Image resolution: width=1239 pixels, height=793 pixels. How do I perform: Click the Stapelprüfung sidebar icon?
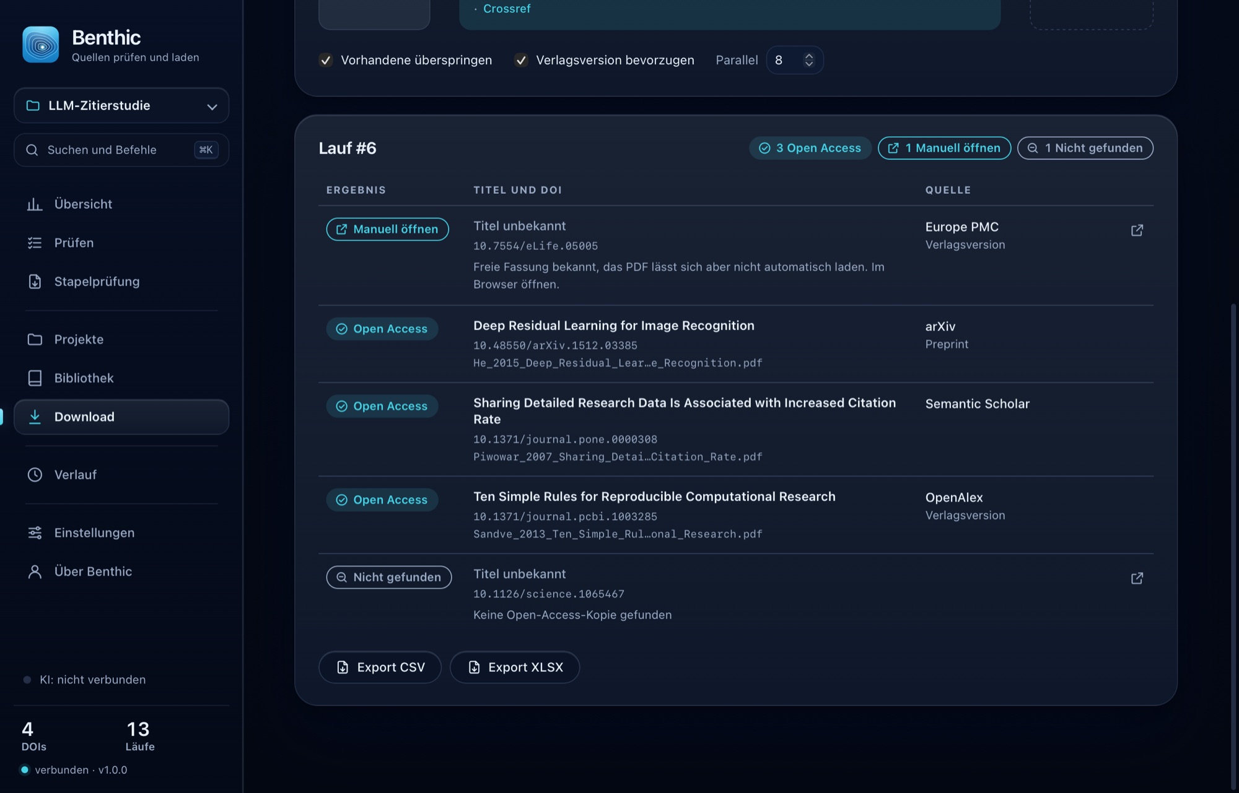pyautogui.click(x=35, y=282)
